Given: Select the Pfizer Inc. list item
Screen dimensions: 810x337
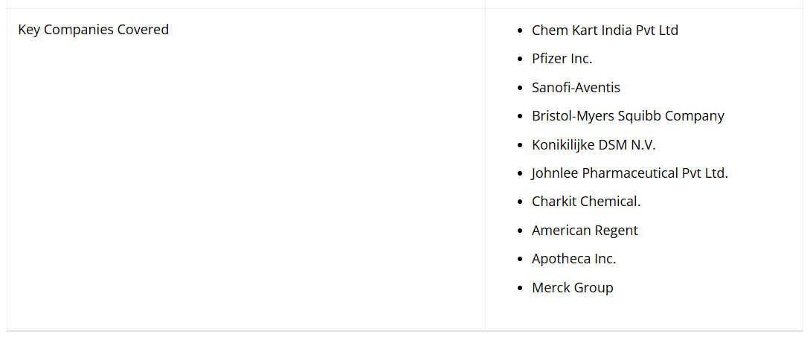Looking at the screenshot, I should [562, 59].
